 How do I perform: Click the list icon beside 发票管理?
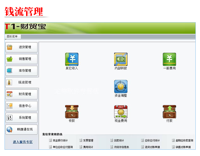pyautogui.click(x=81, y=140)
